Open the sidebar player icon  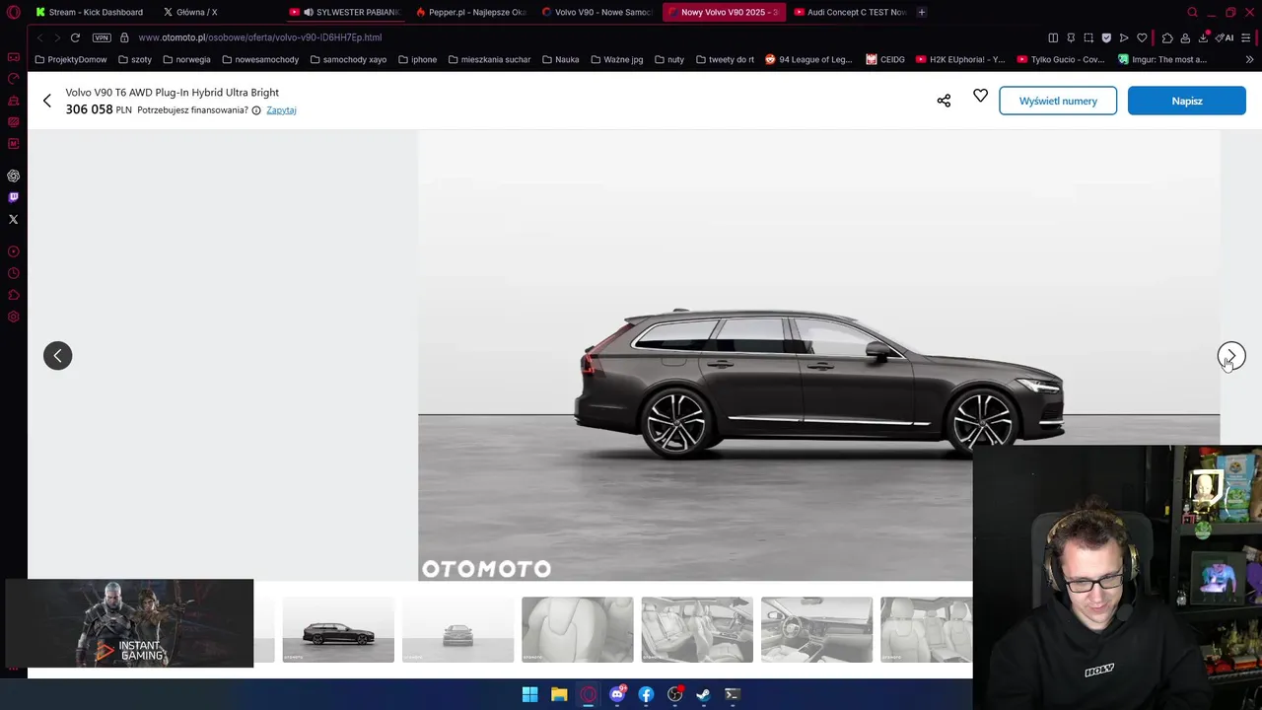click(13, 251)
